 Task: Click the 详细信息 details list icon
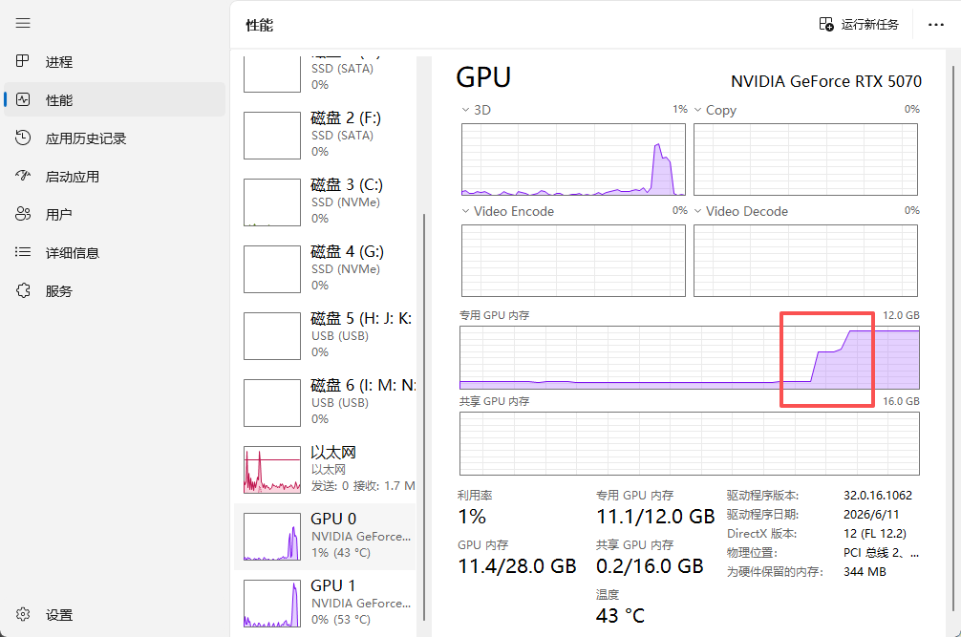point(23,252)
